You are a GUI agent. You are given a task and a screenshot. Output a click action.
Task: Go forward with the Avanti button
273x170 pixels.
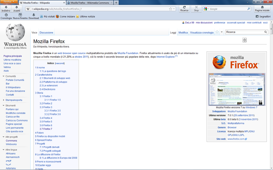tap(17, 9)
